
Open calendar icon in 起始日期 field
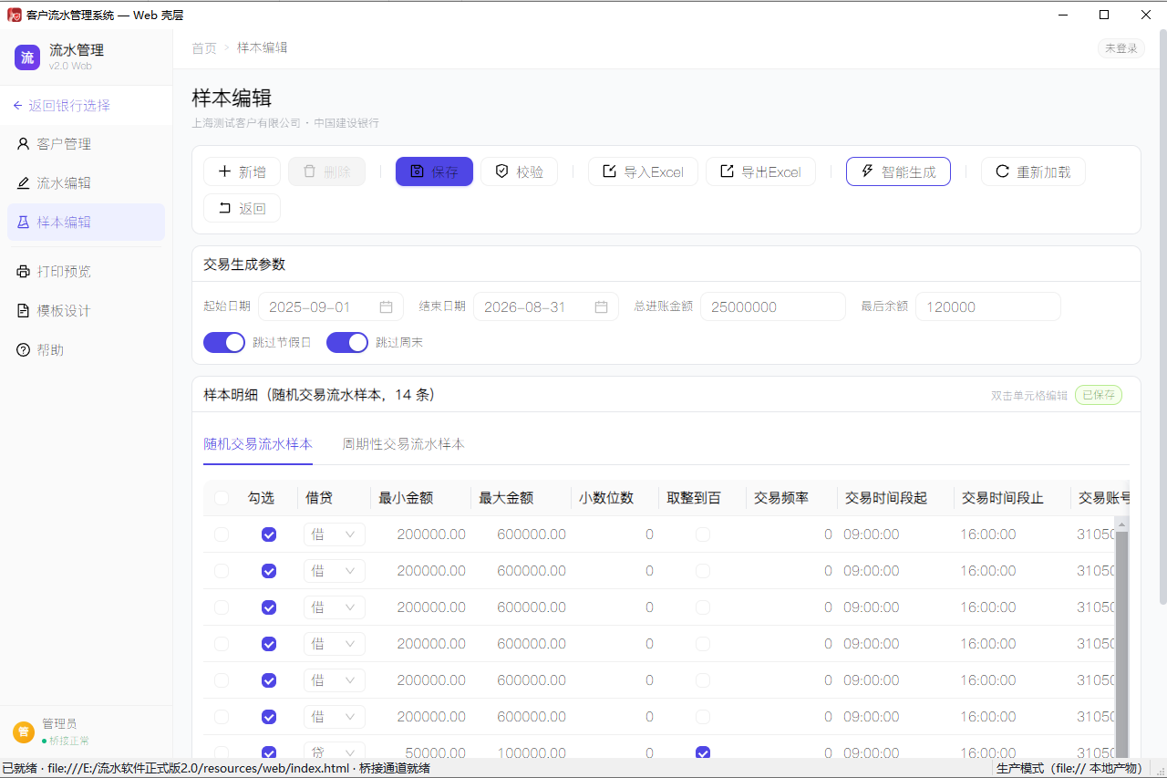[x=387, y=307]
